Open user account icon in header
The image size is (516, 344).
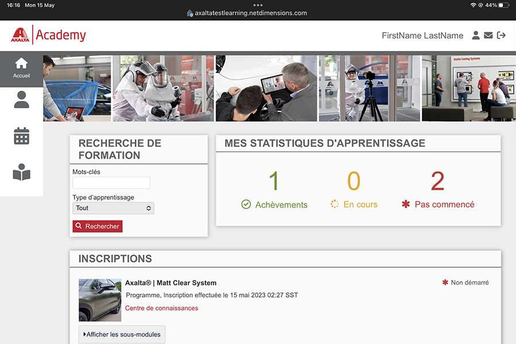(x=475, y=35)
